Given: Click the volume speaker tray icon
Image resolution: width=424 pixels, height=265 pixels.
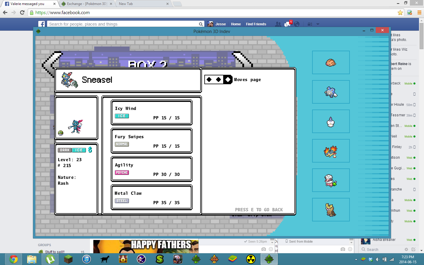Looking at the screenshot, I should point(377,259).
